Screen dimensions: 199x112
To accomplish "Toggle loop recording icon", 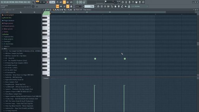I will [71, 2].
